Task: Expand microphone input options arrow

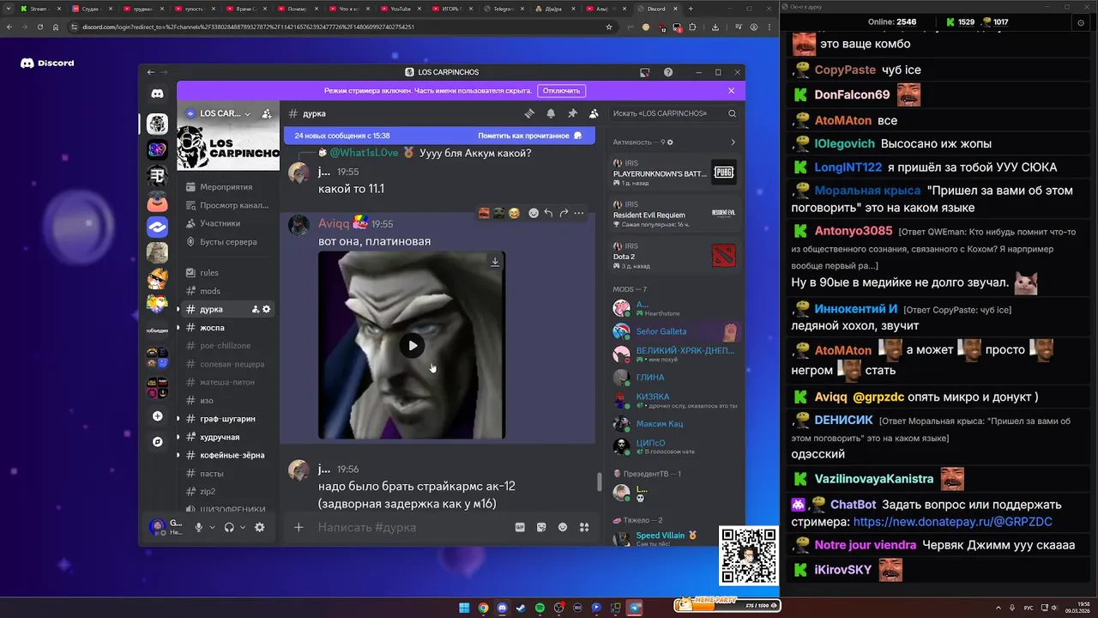Action: click(212, 527)
